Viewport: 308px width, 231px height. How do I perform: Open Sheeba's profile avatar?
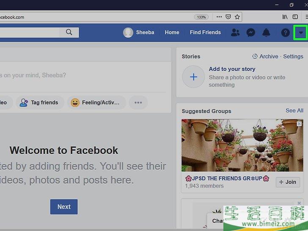[128, 33]
